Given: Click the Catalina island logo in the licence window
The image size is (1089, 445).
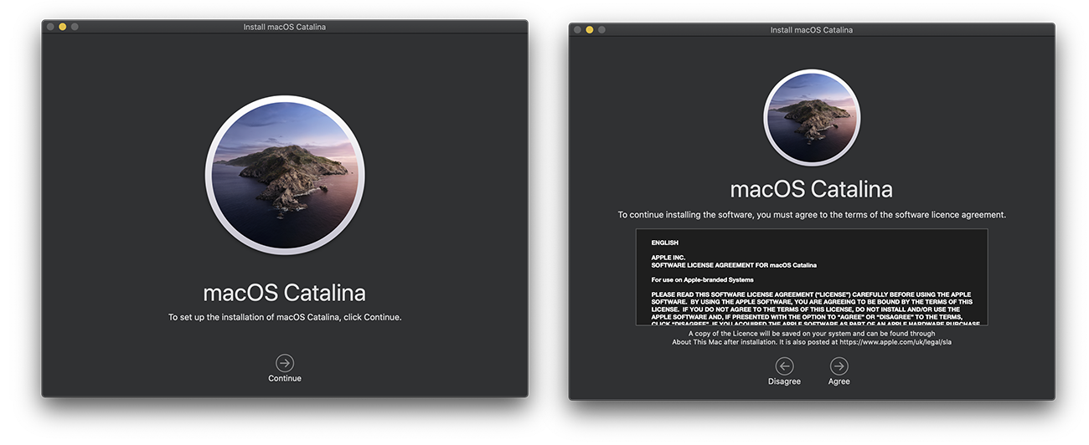Looking at the screenshot, I should point(811,117).
